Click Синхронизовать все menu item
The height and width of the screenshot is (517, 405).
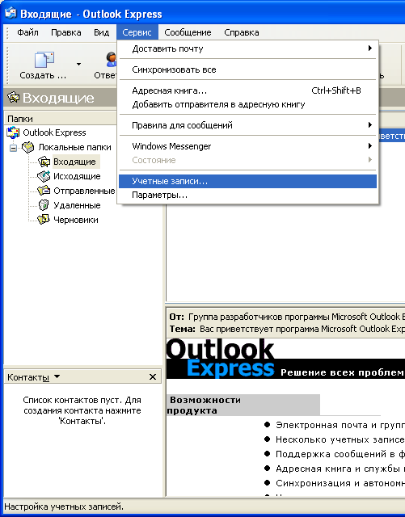coord(247,70)
